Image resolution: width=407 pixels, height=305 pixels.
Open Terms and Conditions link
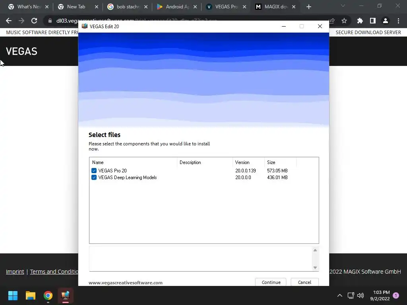tap(54, 272)
